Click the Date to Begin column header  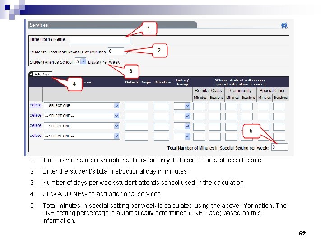pos(138,82)
